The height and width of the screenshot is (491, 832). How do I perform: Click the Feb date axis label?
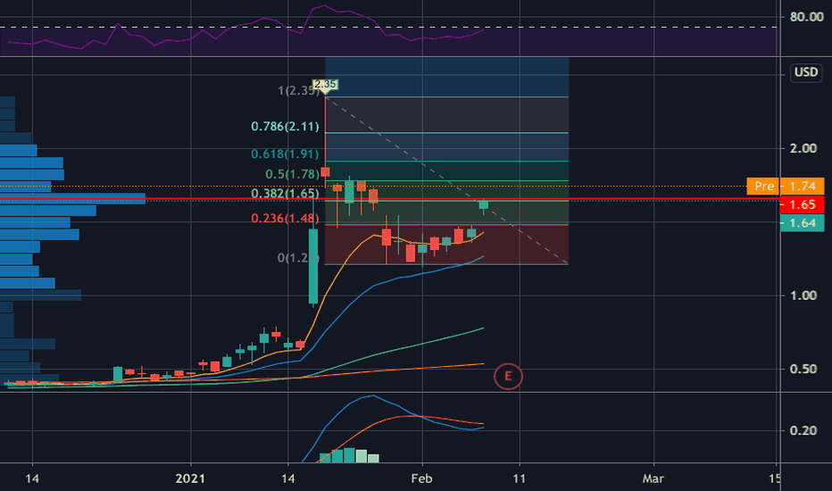click(422, 479)
